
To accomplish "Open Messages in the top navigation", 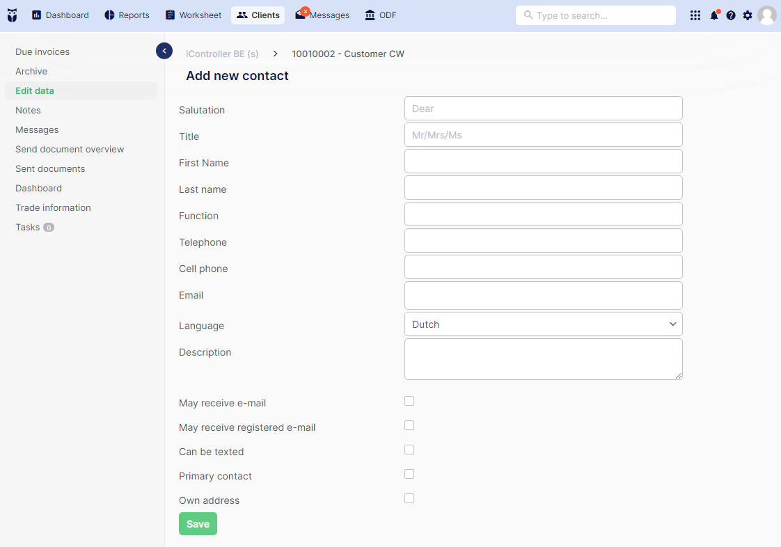I will coord(322,15).
